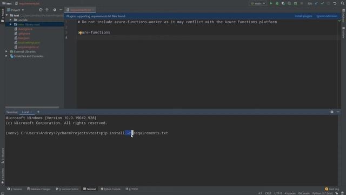Open the Terminal tool window tab
This screenshot has height=195, width=346.
pyautogui.click(x=90, y=189)
